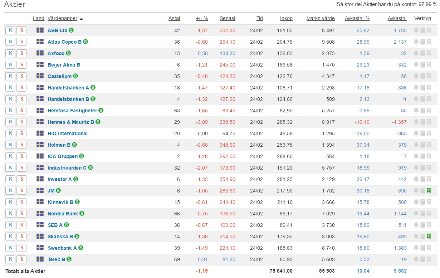The width and height of the screenshot is (440, 278).
Task: Click the sort arrow beside Värdepapper
Action: 81,19
